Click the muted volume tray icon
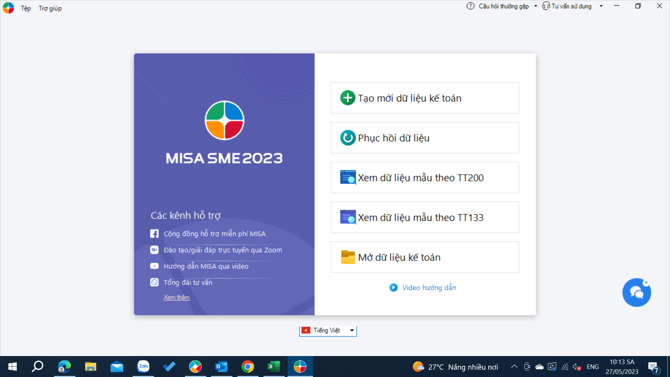This screenshot has height=377, width=670. [577, 367]
